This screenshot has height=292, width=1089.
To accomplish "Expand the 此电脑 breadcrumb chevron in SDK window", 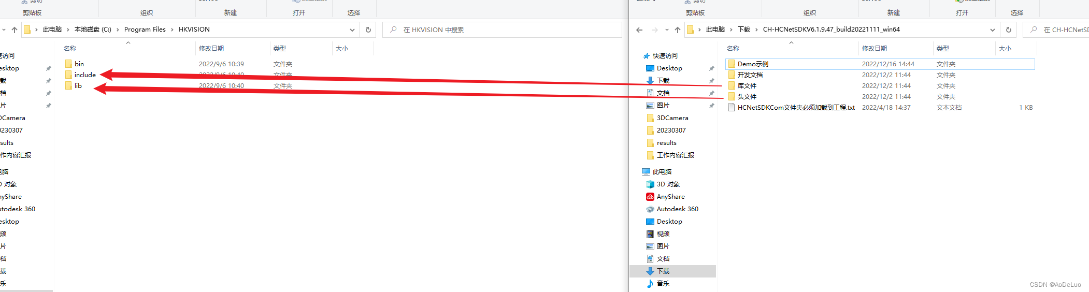I will [732, 30].
